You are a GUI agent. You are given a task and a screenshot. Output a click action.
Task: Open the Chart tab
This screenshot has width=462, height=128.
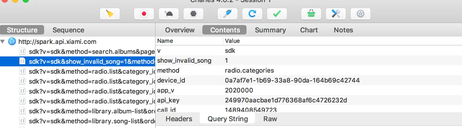click(309, 30)
